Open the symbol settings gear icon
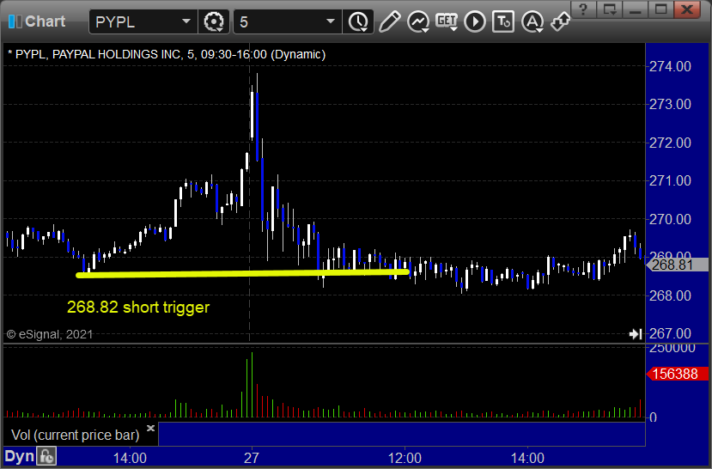This screenshot has height=469, width=712. click(213, 21)
